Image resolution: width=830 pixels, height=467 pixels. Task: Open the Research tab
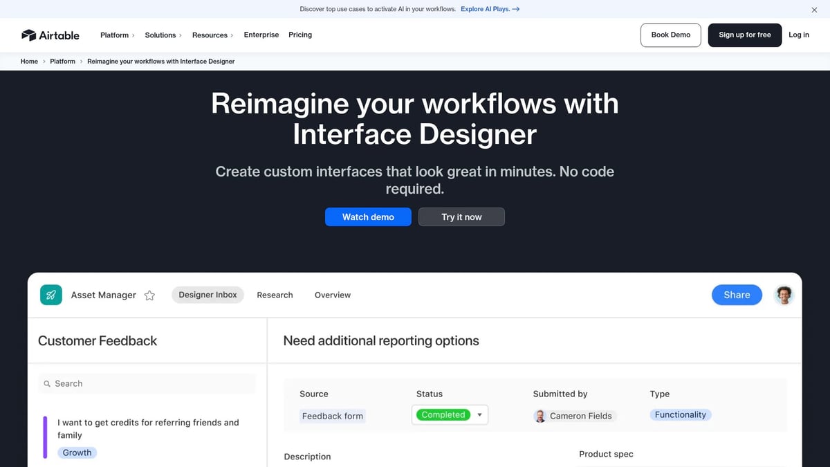coord(275,295)
